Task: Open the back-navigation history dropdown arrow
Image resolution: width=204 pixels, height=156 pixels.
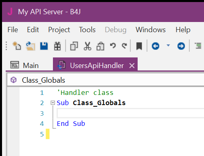Action: (168, 45)
